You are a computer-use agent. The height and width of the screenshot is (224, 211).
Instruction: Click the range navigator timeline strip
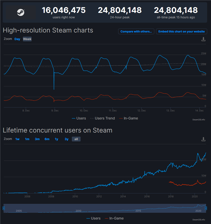pos(105,209)
